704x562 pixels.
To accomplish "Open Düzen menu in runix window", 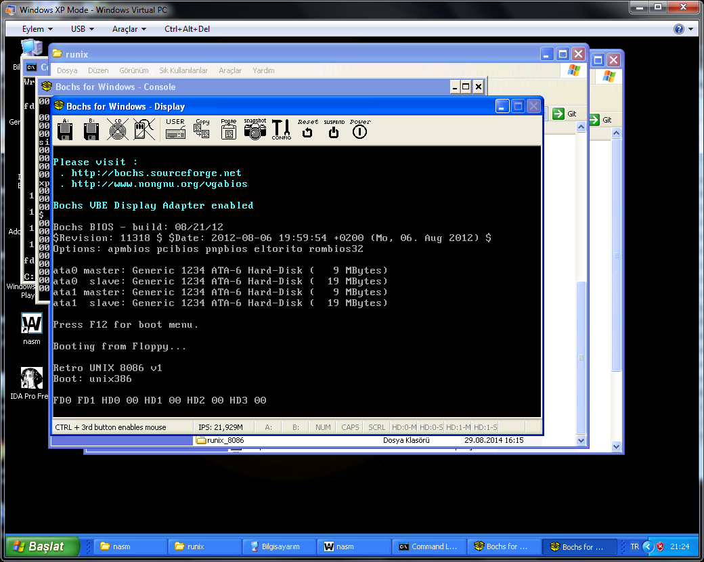I will (98, 70).
